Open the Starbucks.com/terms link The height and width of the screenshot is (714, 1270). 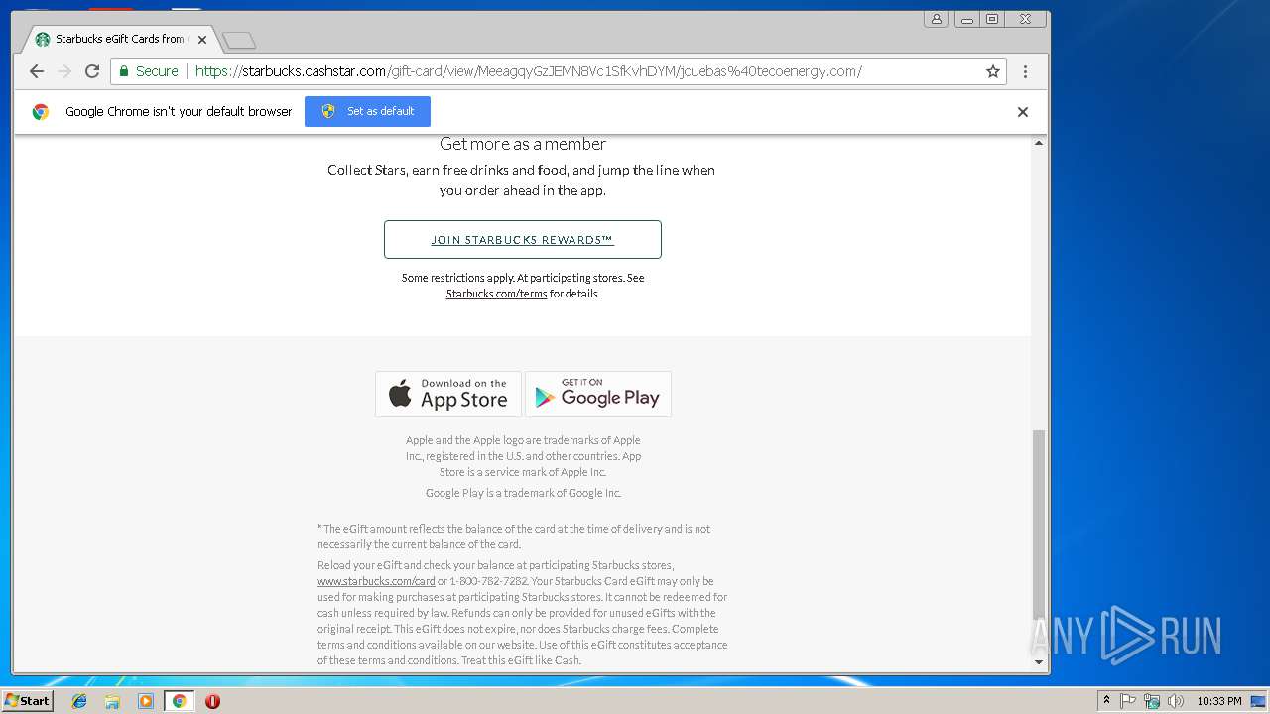click(x=496, y=294)
